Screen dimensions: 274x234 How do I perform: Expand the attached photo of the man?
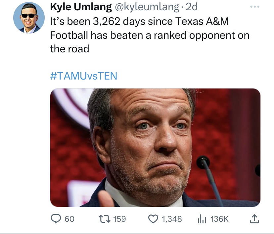(x=155, y=147)
